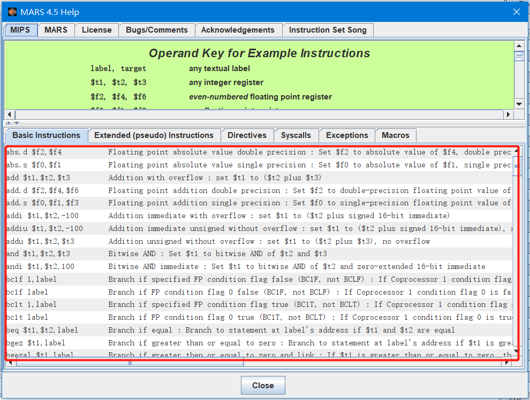This screenshot has height=400, width=530.
Task: Select the bc1t 1,label row
Action: (259, 304)
